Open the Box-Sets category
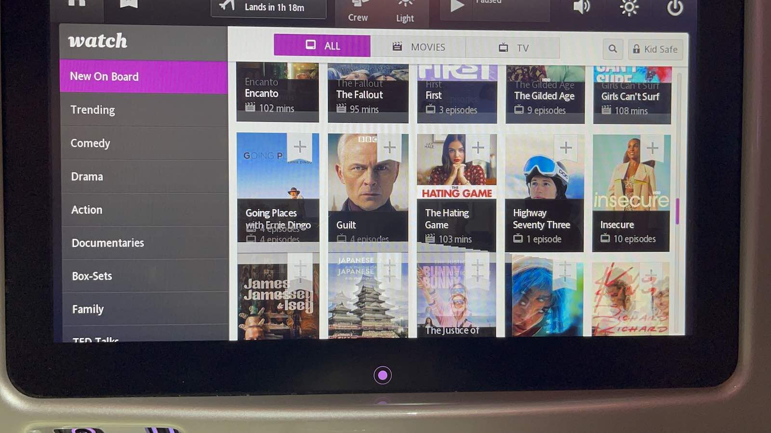771x433 pixels. click(146, 276)
